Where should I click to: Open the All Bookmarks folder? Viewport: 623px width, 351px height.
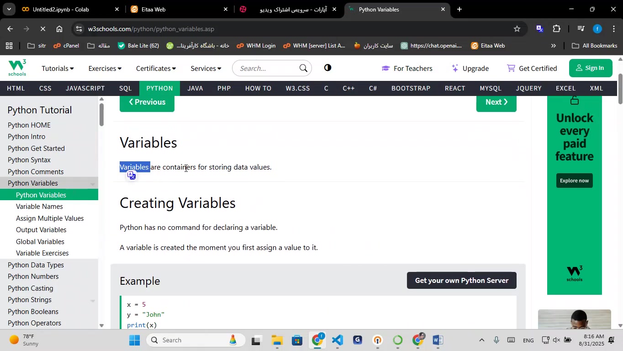[x=595, y=46]
